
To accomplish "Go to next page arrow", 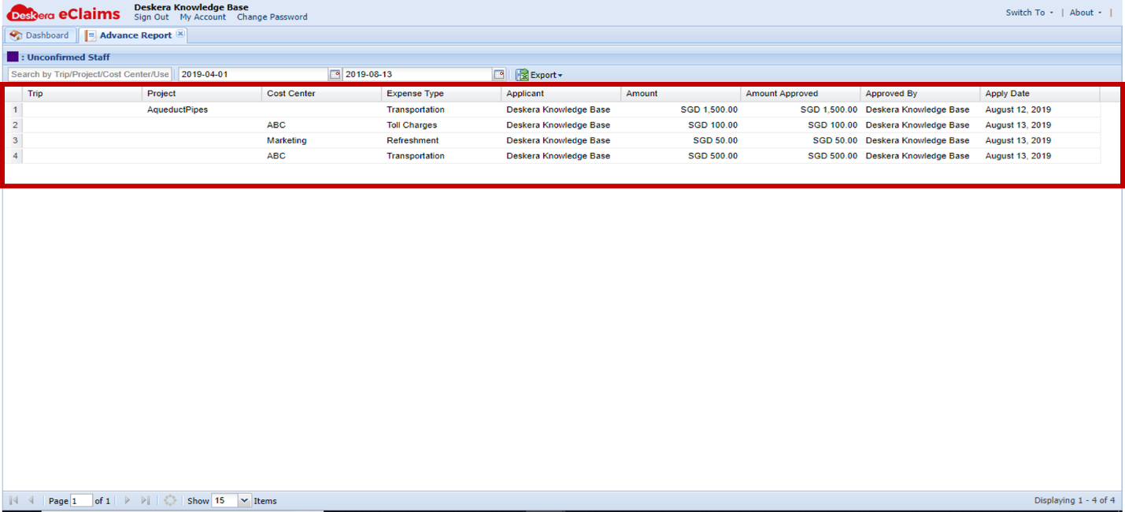I will click(x=128, y=500).
